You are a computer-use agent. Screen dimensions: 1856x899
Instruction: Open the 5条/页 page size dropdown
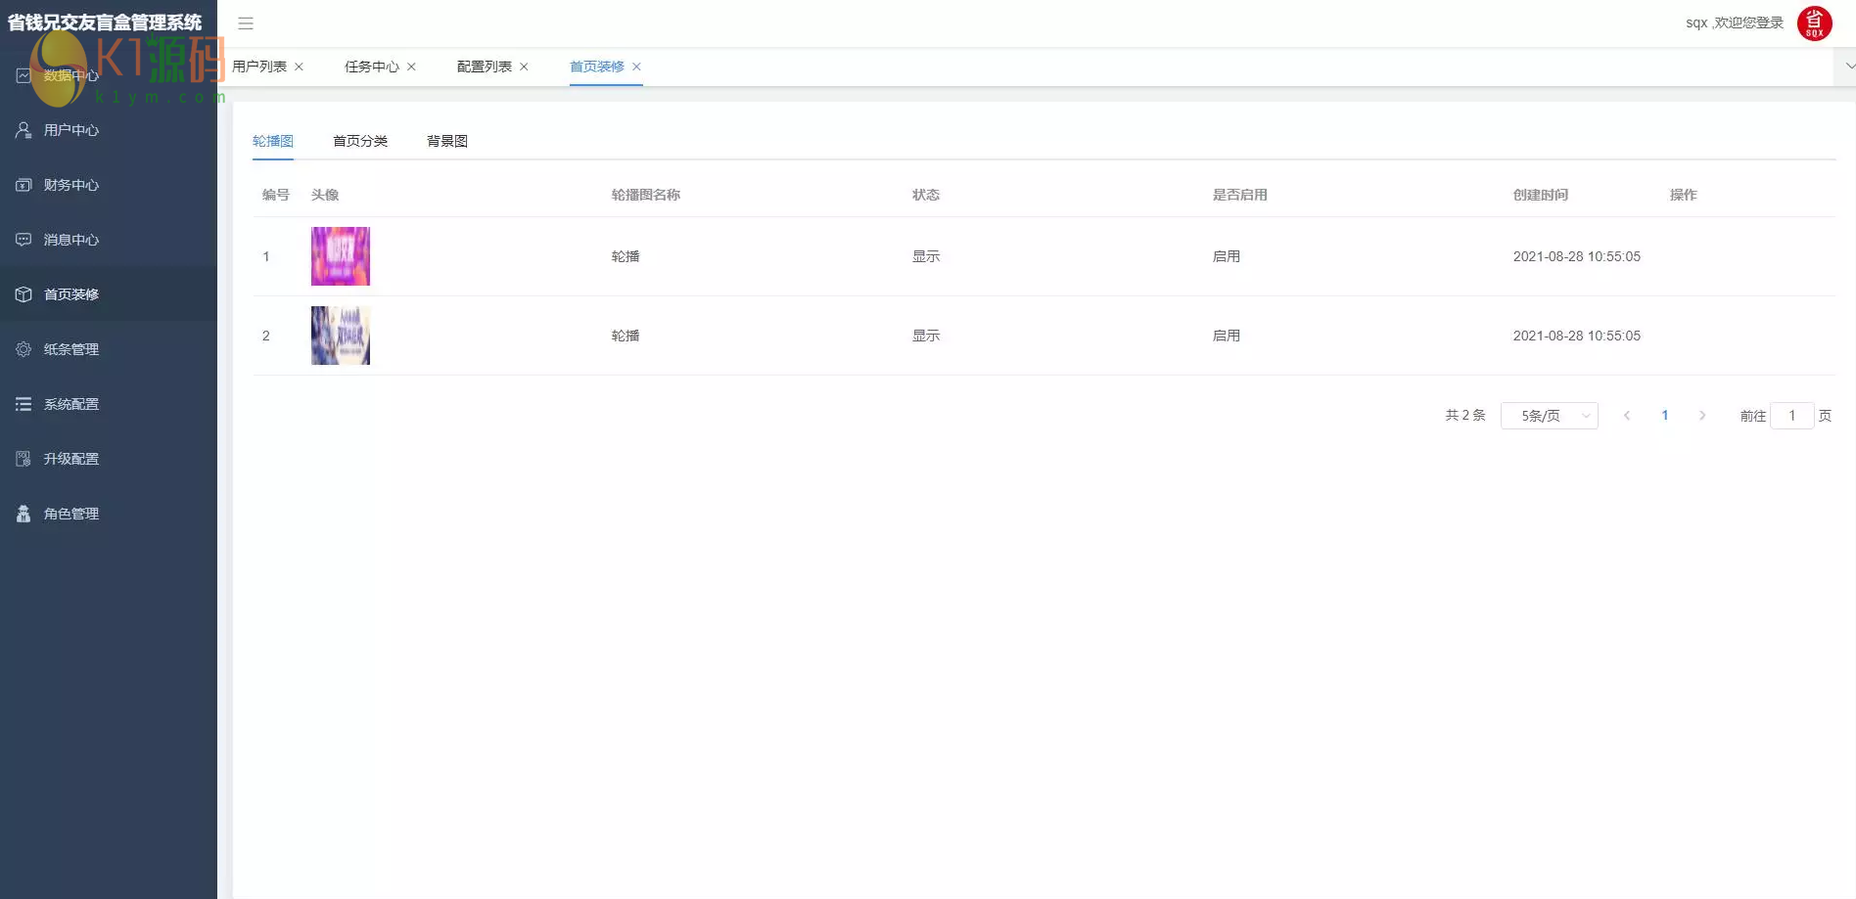coord(1549,416)
